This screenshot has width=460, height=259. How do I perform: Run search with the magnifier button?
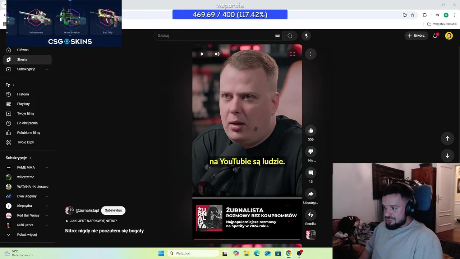coord(290,36)
